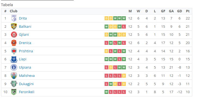
Task: Click the Ballkani club logo
Action: pyautogui.click(x=14, y=26)
